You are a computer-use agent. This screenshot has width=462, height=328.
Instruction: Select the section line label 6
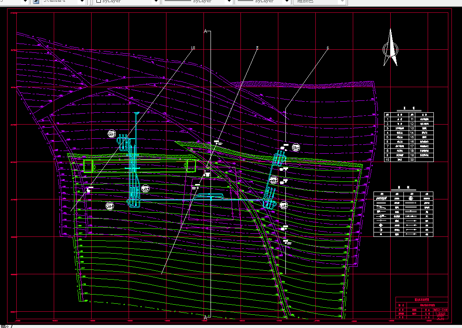(328, 48)
